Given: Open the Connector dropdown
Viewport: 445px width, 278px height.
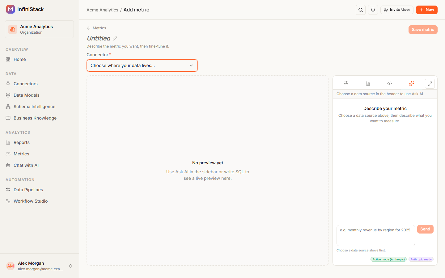Looking at the screenshot, I should tap(142, 65).
